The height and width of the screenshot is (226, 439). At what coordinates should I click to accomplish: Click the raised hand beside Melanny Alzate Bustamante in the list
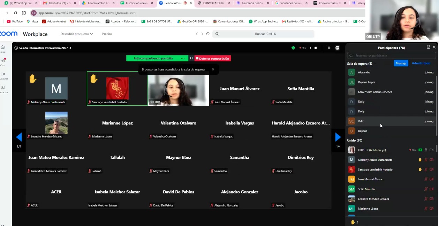tap(420, 160)
